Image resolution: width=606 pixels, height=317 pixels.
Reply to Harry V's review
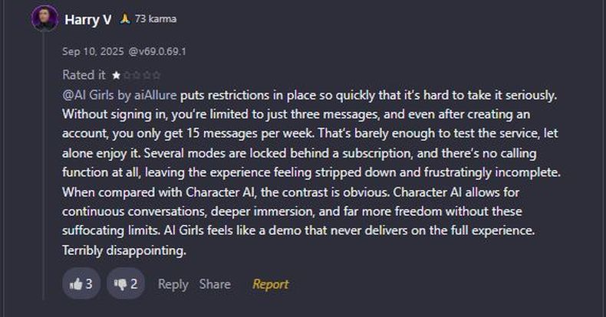coord(173,284)
